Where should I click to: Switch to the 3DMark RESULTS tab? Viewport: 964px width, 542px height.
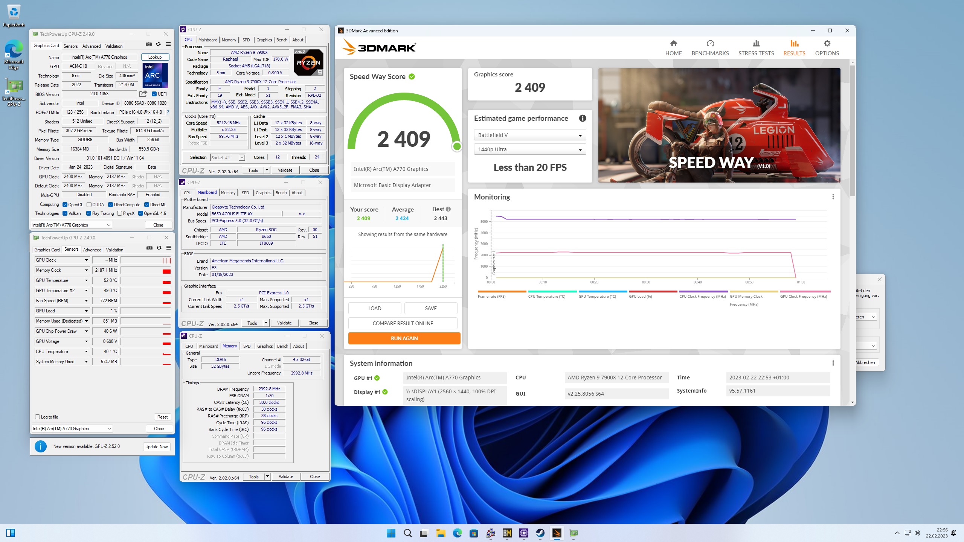point(794,48)
